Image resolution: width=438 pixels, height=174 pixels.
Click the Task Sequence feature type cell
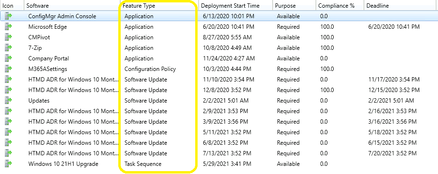pos(143,164)
